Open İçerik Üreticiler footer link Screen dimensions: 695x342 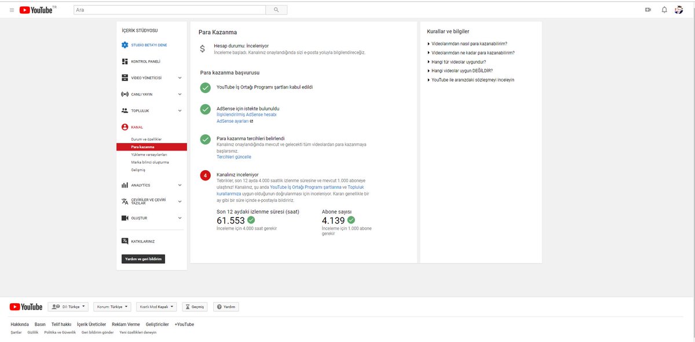tap(91, 325)
